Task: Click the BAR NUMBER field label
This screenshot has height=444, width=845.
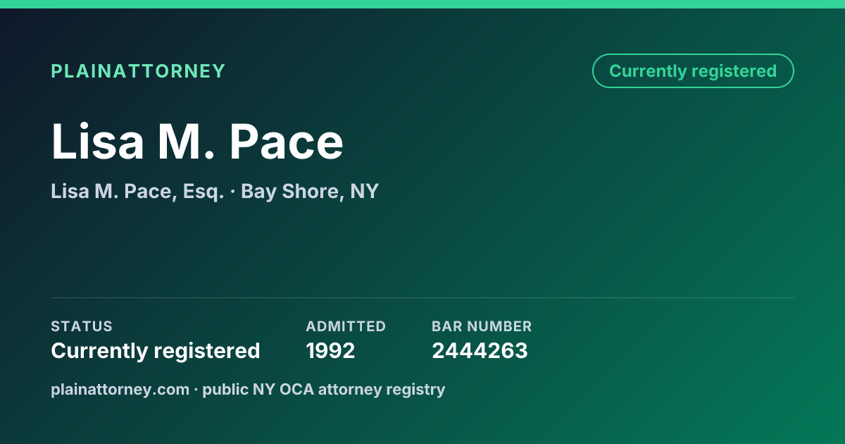Action: 482,326
